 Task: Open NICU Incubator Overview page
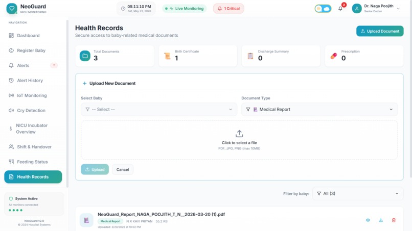coord(33,129)
